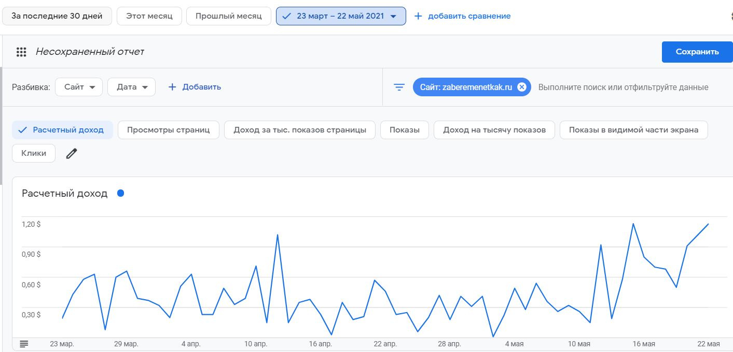Expand the Дата breakdown dropdown
The width and height of the screenshot is (733, 352).
coord(131,87)
